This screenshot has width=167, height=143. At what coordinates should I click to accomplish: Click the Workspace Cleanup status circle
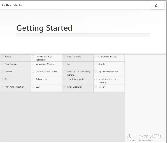click(33, 64)
